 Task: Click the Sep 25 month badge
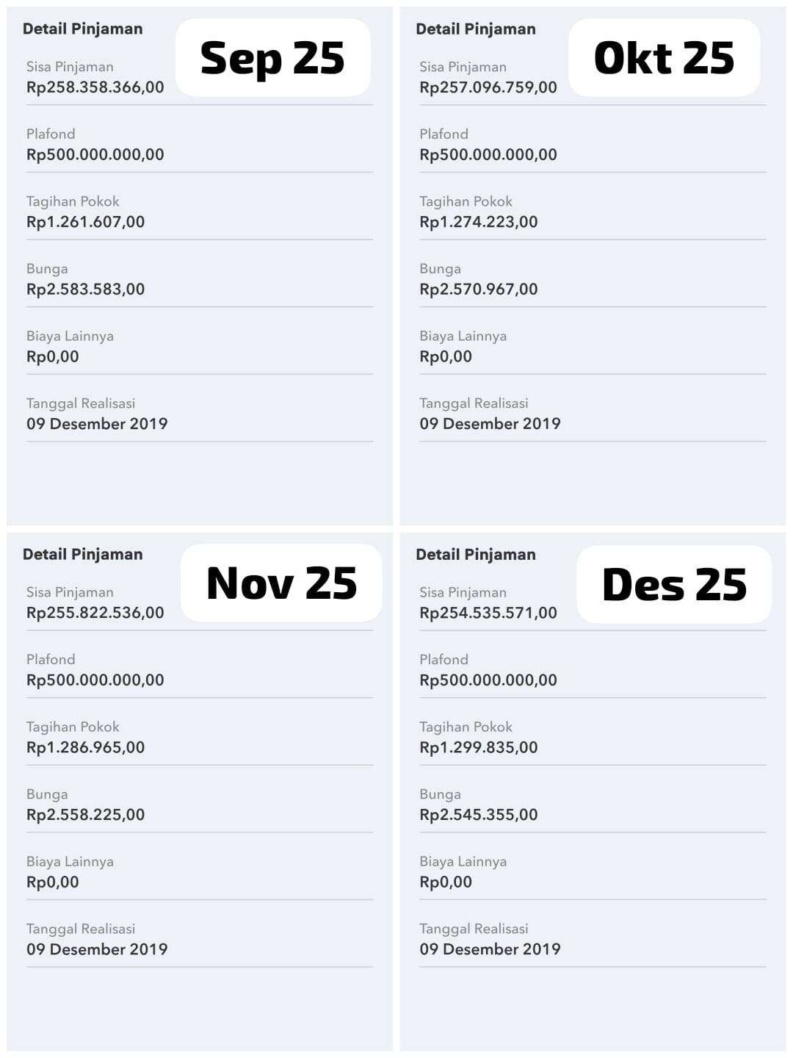[272, 58]
